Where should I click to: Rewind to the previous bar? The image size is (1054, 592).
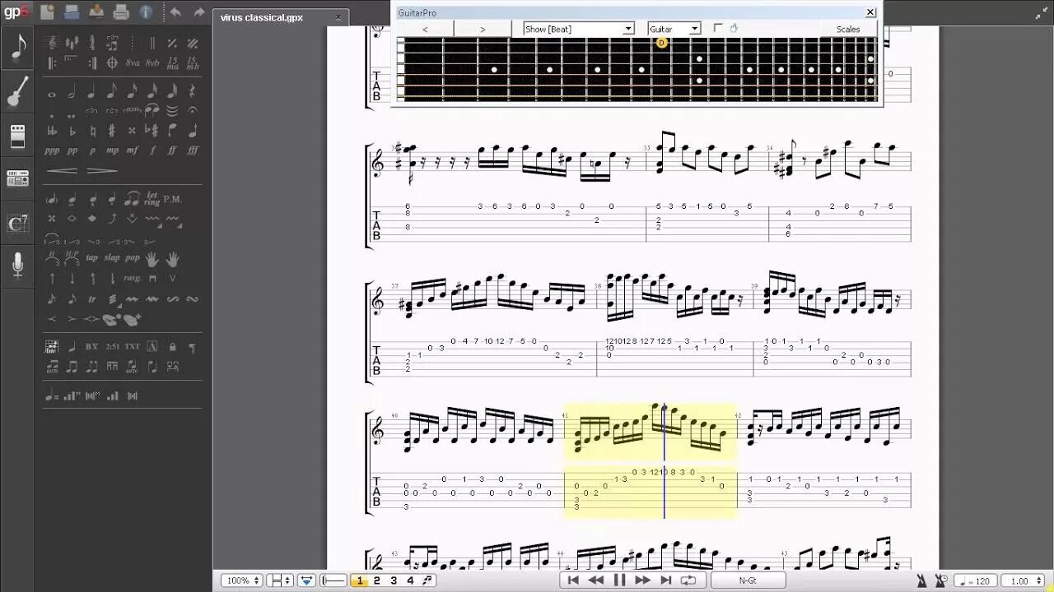click(x=596, y=580)
